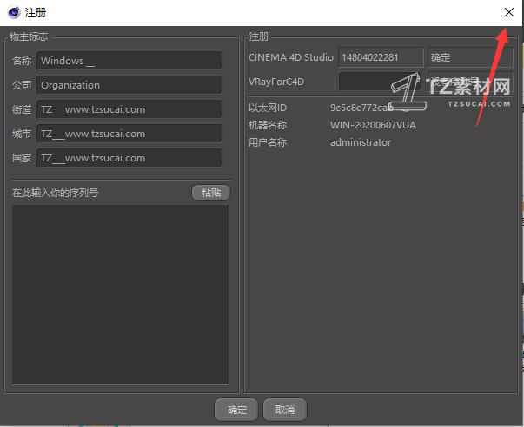Focus the 街道 address input field

tap(129, 109)
